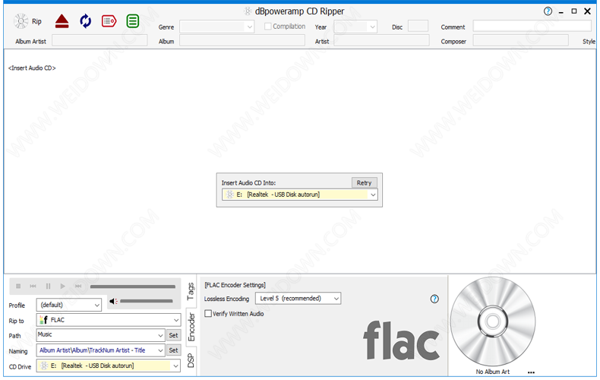Switch to the Encoder tab
This screenshot has height=380, width=600.
point(191,327)
